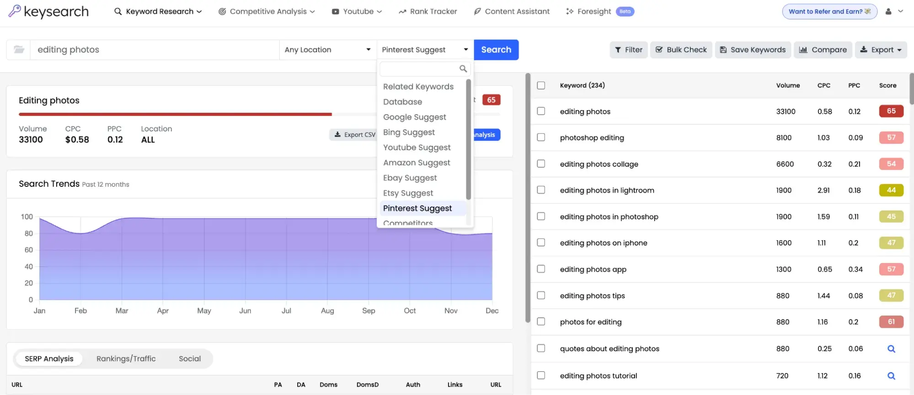
Task: Sort by CPC column header
Action: point(823,85)
